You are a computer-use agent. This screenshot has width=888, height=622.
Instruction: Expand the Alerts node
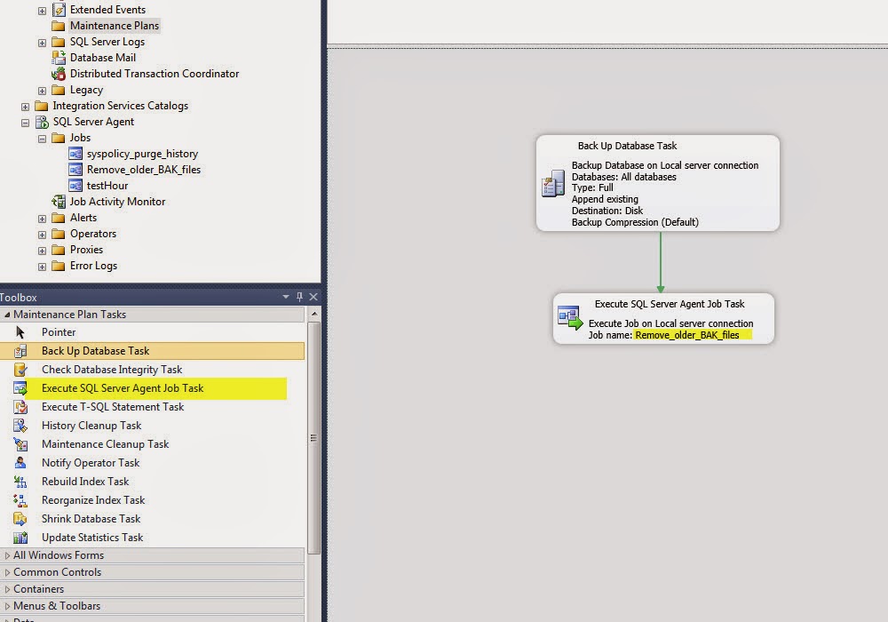coord(42,217)
